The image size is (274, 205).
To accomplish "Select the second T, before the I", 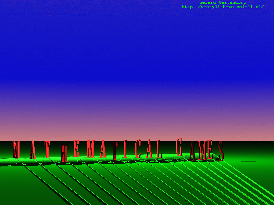I will pyautogui.click(x=115, y=151).
